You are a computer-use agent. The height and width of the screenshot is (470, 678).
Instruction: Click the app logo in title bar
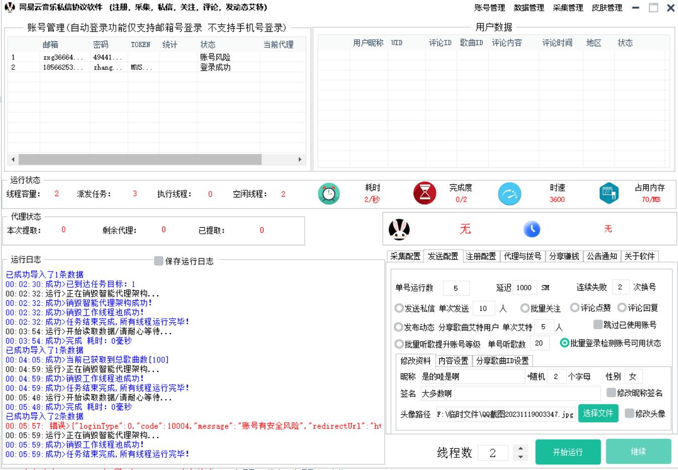(x=10, y=8)
